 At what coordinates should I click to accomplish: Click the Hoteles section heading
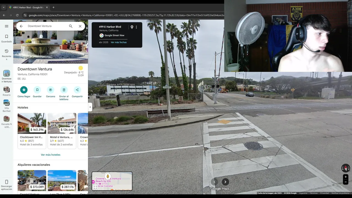click(23, 108)
